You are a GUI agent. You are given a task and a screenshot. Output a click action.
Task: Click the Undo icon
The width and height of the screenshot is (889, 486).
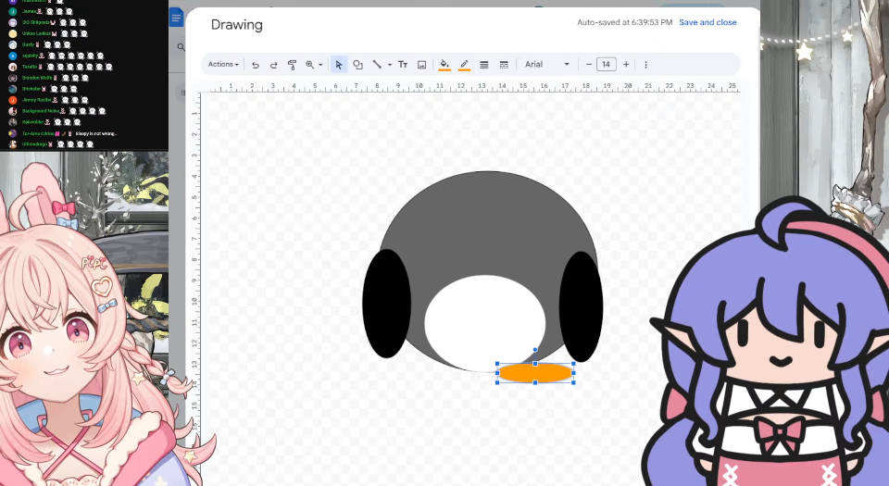pyautogui.click(x=256, y=65)
